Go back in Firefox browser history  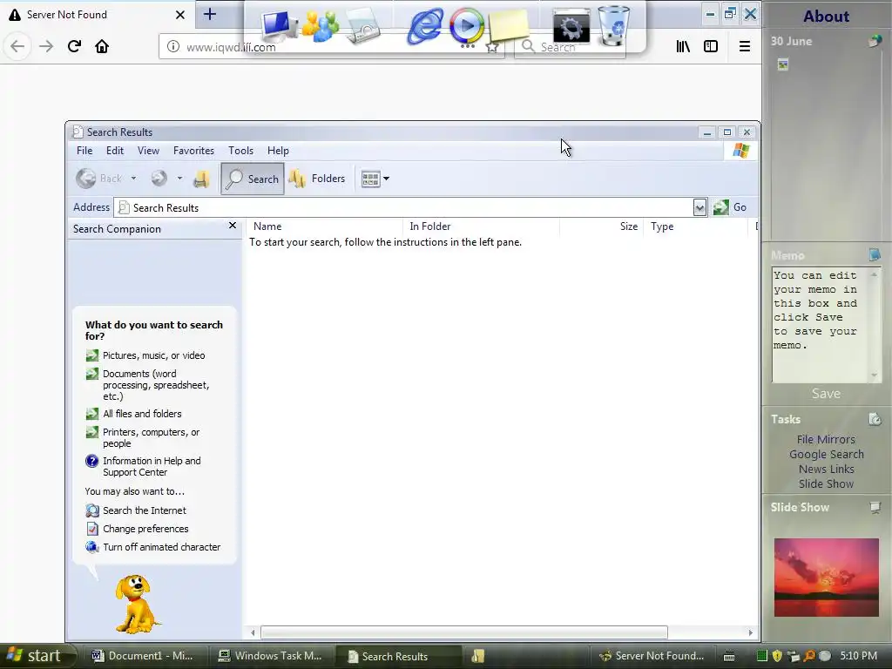17,46
